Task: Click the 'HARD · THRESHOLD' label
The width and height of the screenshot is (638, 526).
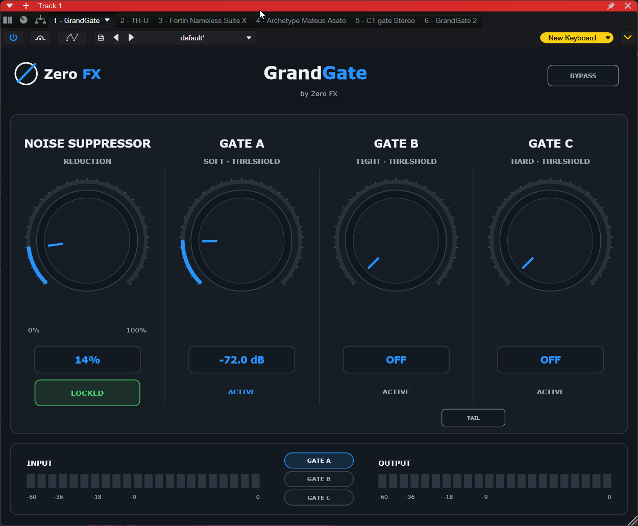Action: pos(550,161)
